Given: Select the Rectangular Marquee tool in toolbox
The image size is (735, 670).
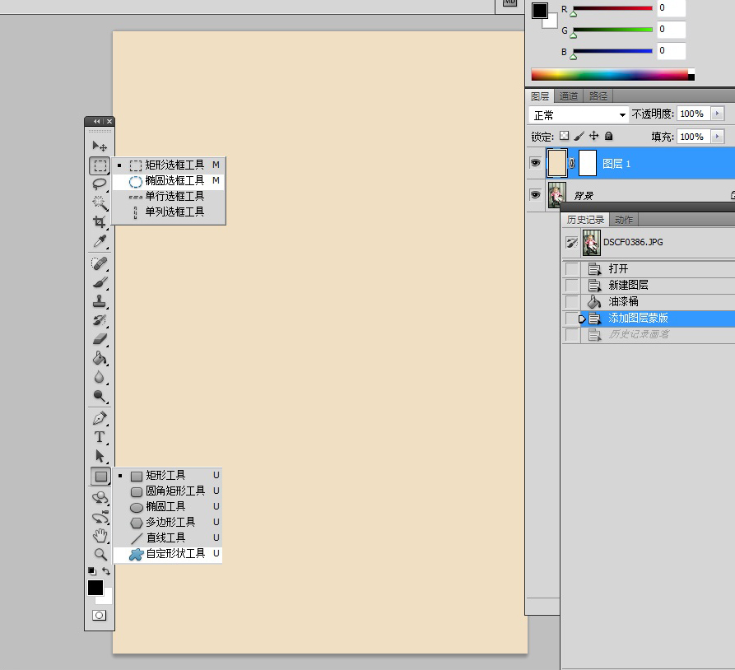Looking at the screenshot, I should 100,165.
